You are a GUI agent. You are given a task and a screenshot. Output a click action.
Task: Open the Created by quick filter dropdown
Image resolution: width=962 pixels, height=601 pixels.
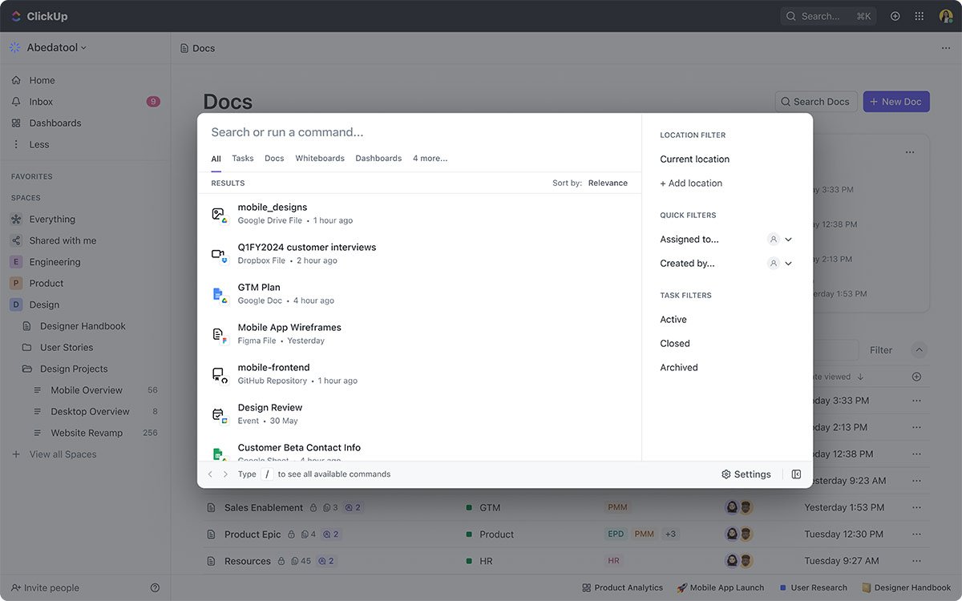click(x=787, y=263)
